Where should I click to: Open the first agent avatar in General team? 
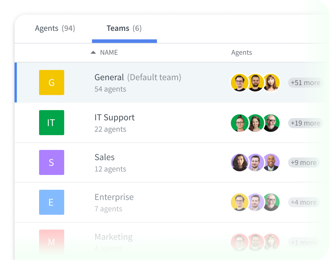coord(240,82)
